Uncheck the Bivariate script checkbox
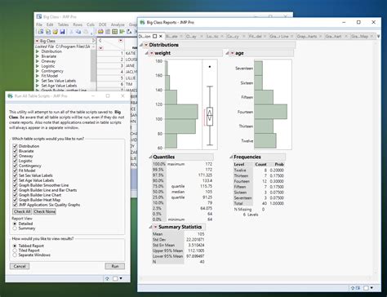 (x=15, y=151)
